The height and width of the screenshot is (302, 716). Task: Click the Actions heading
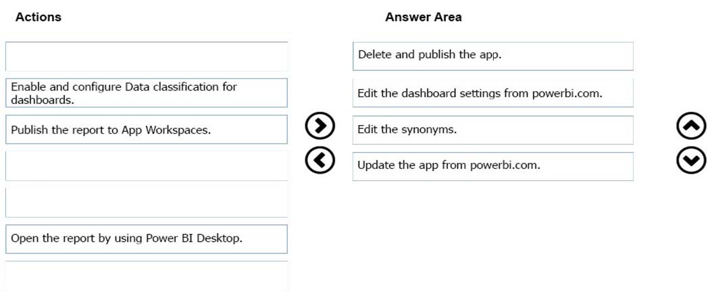point(39,18)
